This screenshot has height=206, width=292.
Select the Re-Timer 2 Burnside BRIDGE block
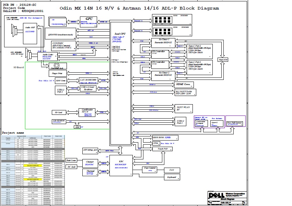tap(163, 76)
